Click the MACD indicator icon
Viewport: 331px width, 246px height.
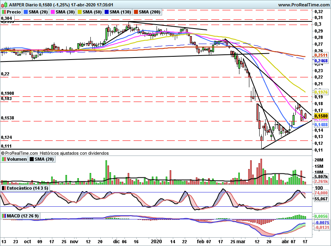[x=4, y=216]
